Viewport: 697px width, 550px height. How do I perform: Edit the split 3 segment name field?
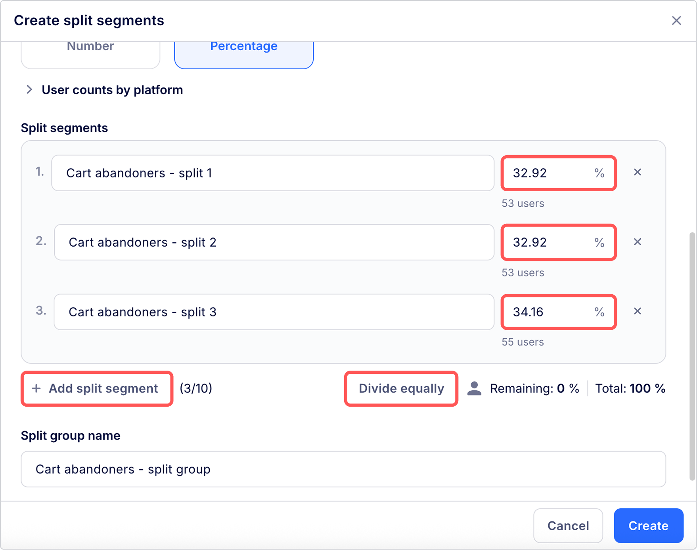274,312
